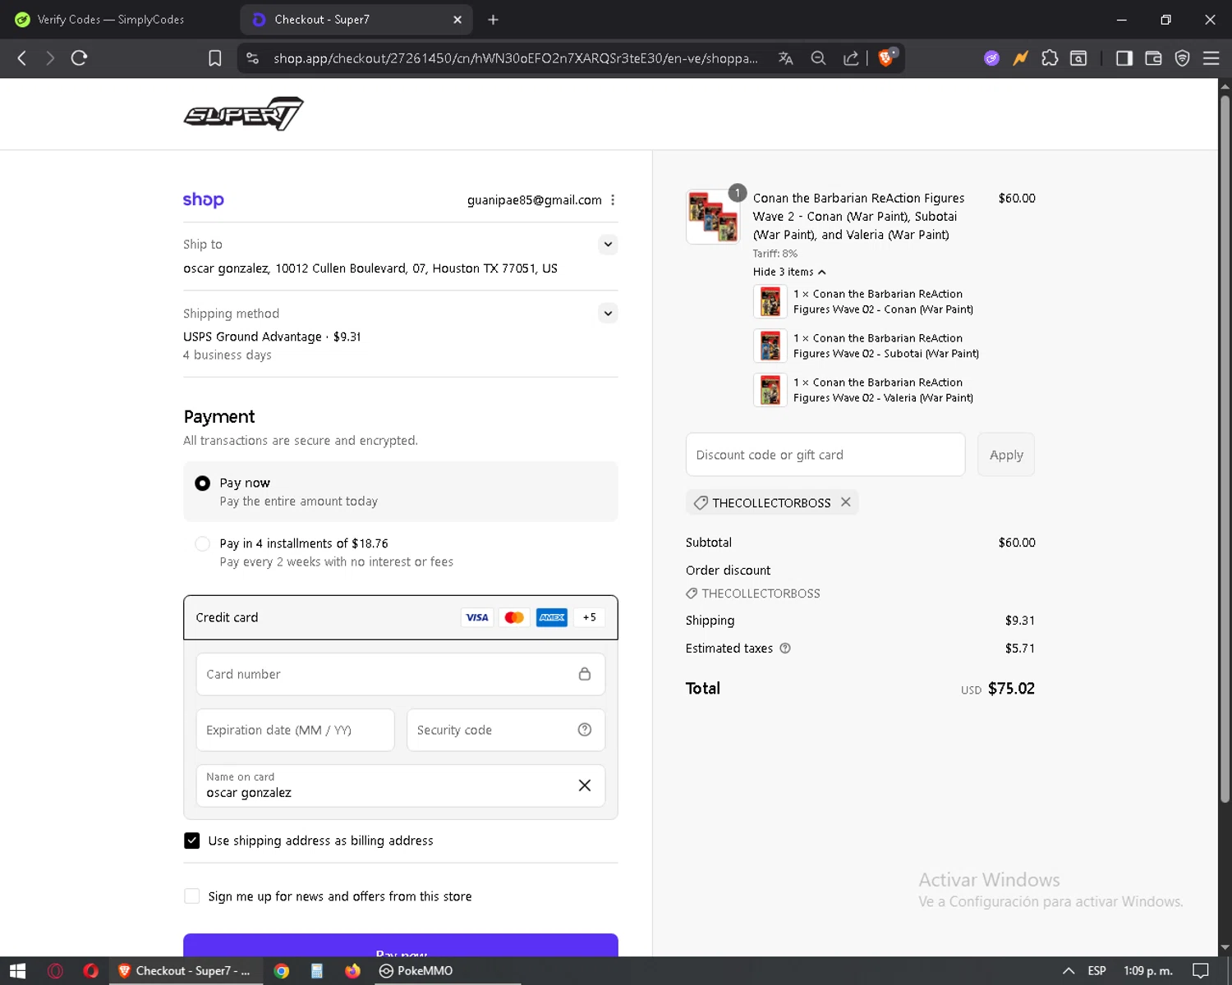This screenshot has width=1232, height=985.
Task: Collapse the list with Hide 3 items
Action: click(x=789, y=272)
